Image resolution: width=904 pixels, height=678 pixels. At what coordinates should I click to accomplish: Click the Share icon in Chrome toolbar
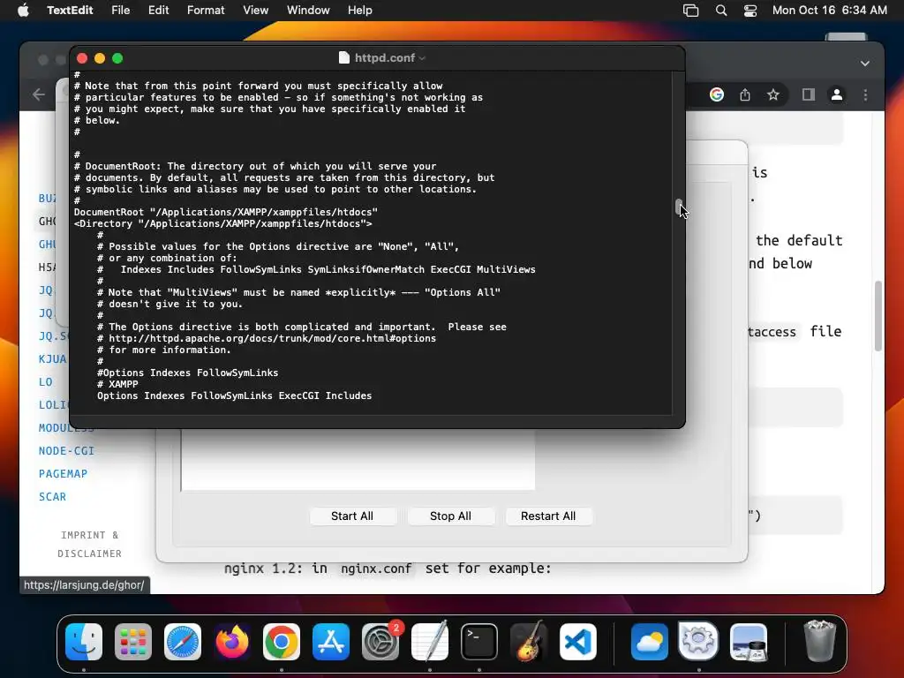[x=745, y=94]
